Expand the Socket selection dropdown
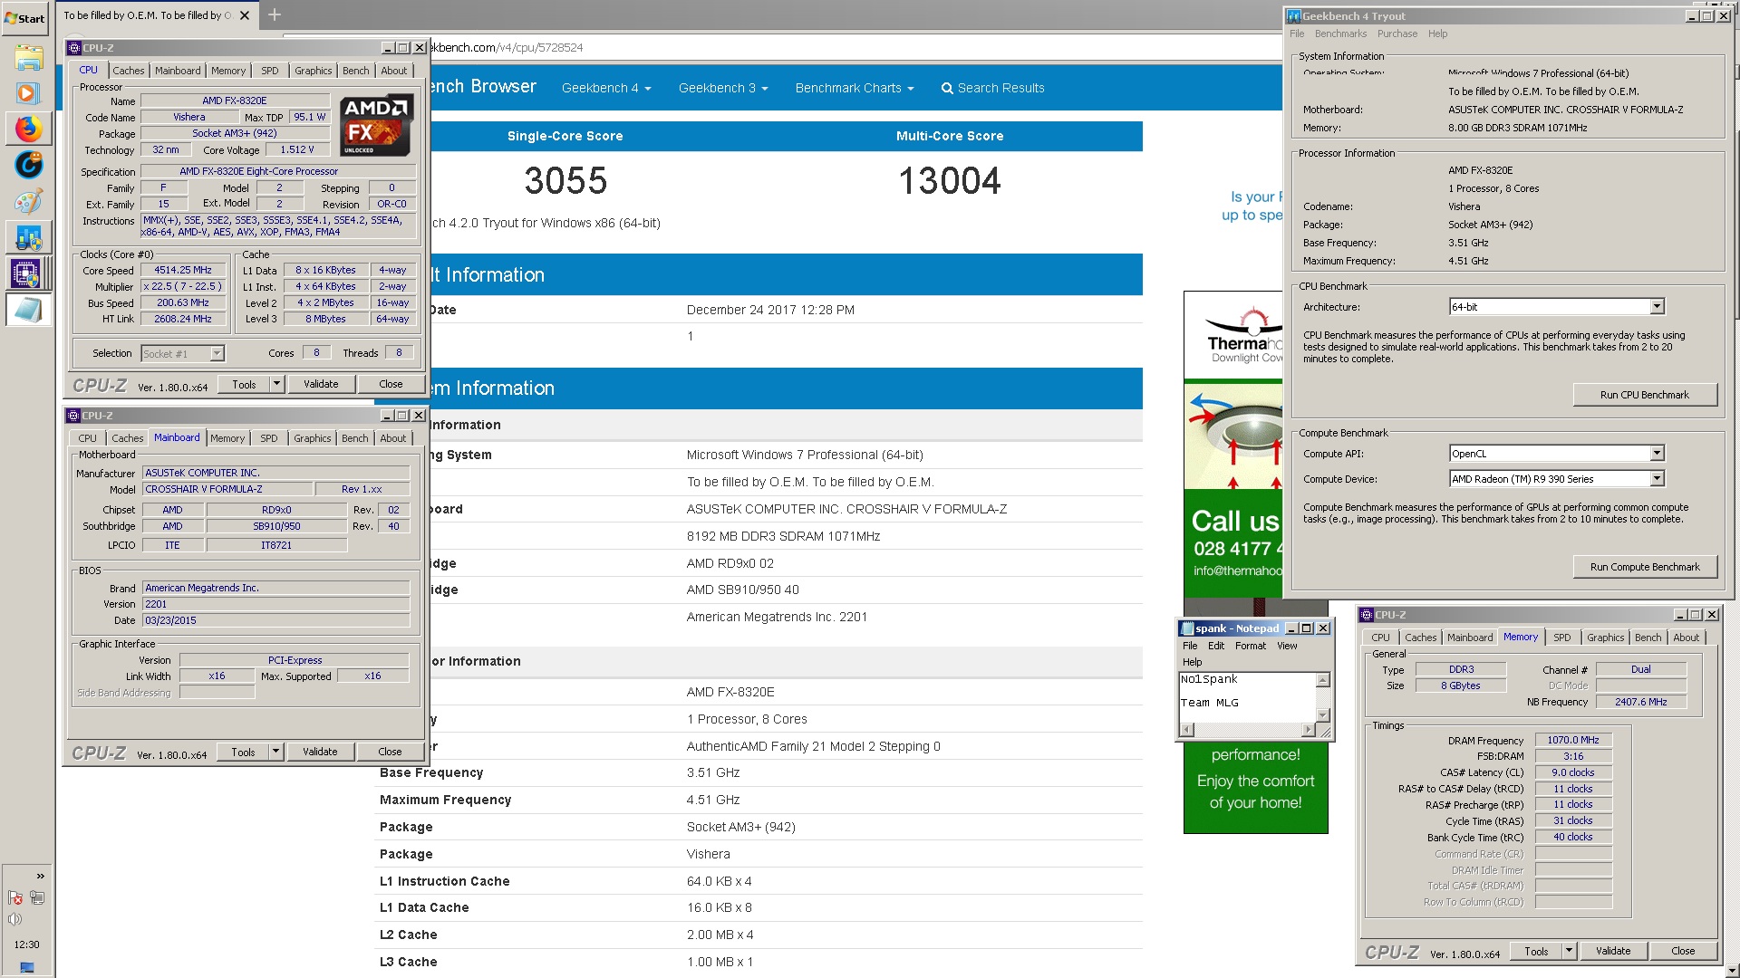This screenshot has height=978, width=1740. pos(217,354)
